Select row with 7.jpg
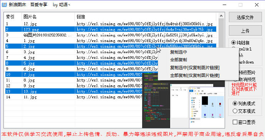Viewport: 265px width, 140px height. point(74,74)
